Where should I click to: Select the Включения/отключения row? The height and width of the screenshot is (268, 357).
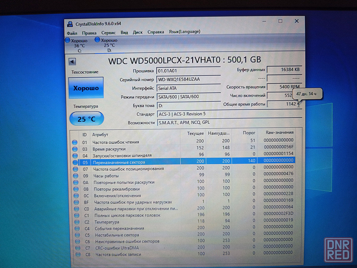[184, 195]
